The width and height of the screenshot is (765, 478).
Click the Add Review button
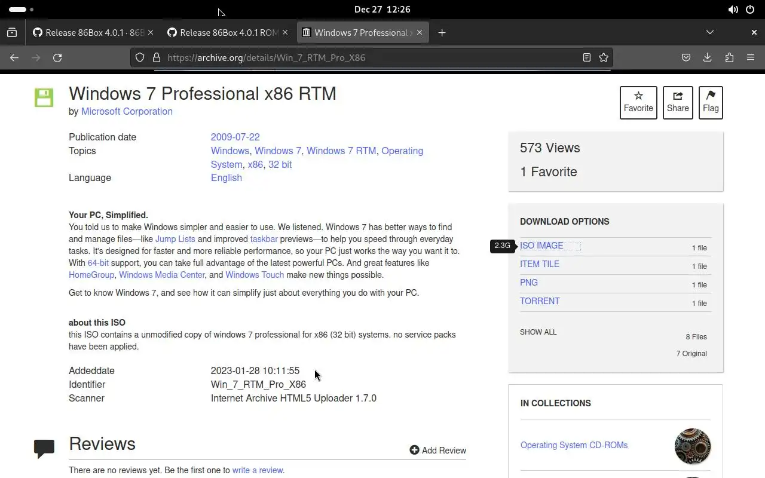[437, 451]
